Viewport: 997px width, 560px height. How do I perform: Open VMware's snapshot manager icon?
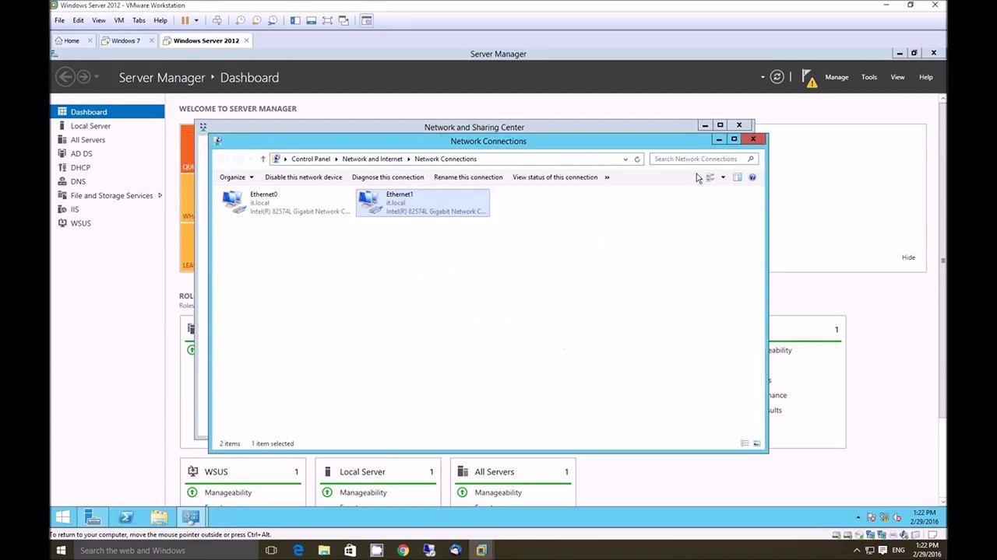[273, 20]
